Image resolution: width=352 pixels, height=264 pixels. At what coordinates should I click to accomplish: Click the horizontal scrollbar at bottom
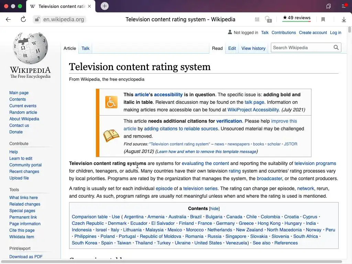coord(172,262)
